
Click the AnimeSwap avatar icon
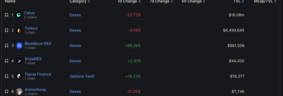coord(19,91)
